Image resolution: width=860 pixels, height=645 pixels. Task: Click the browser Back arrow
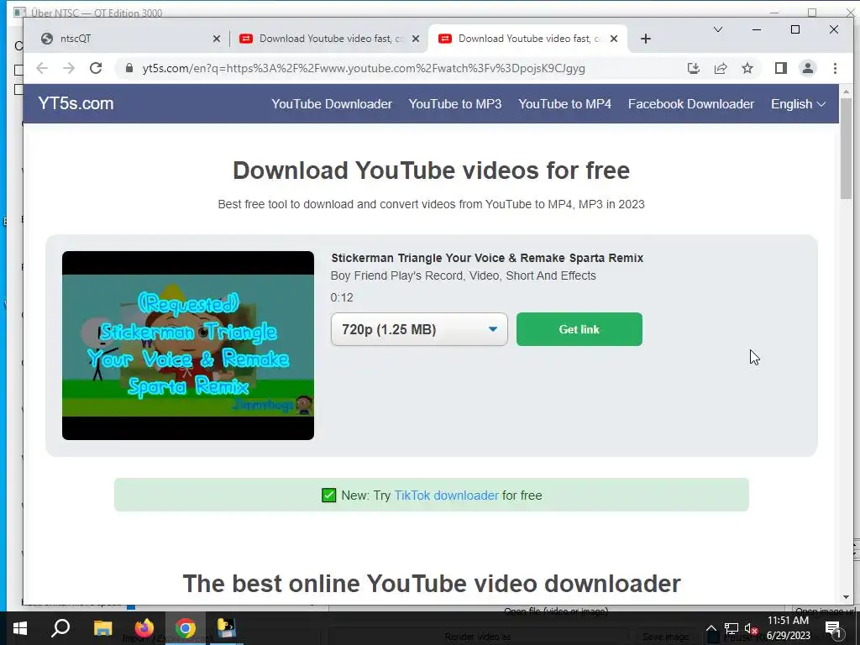tap(42, 68)
